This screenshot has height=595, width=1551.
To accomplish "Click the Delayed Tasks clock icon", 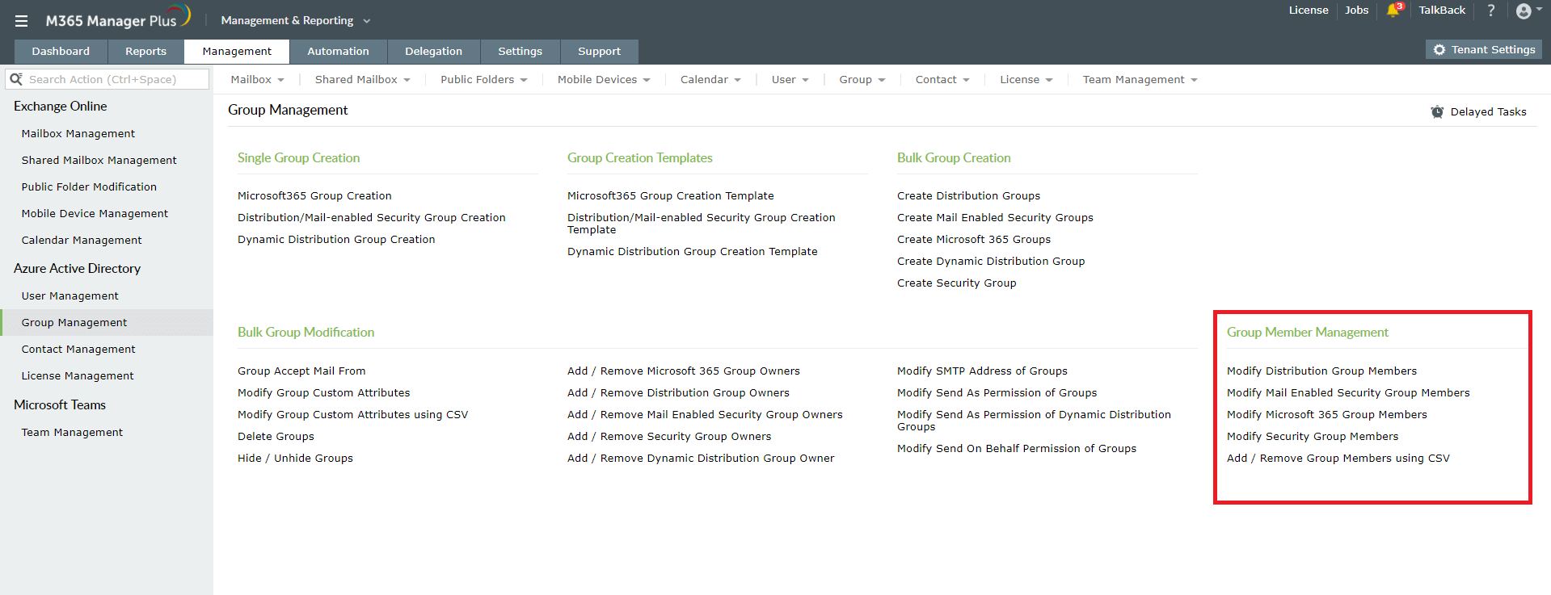I will [x=1437, y=112].
